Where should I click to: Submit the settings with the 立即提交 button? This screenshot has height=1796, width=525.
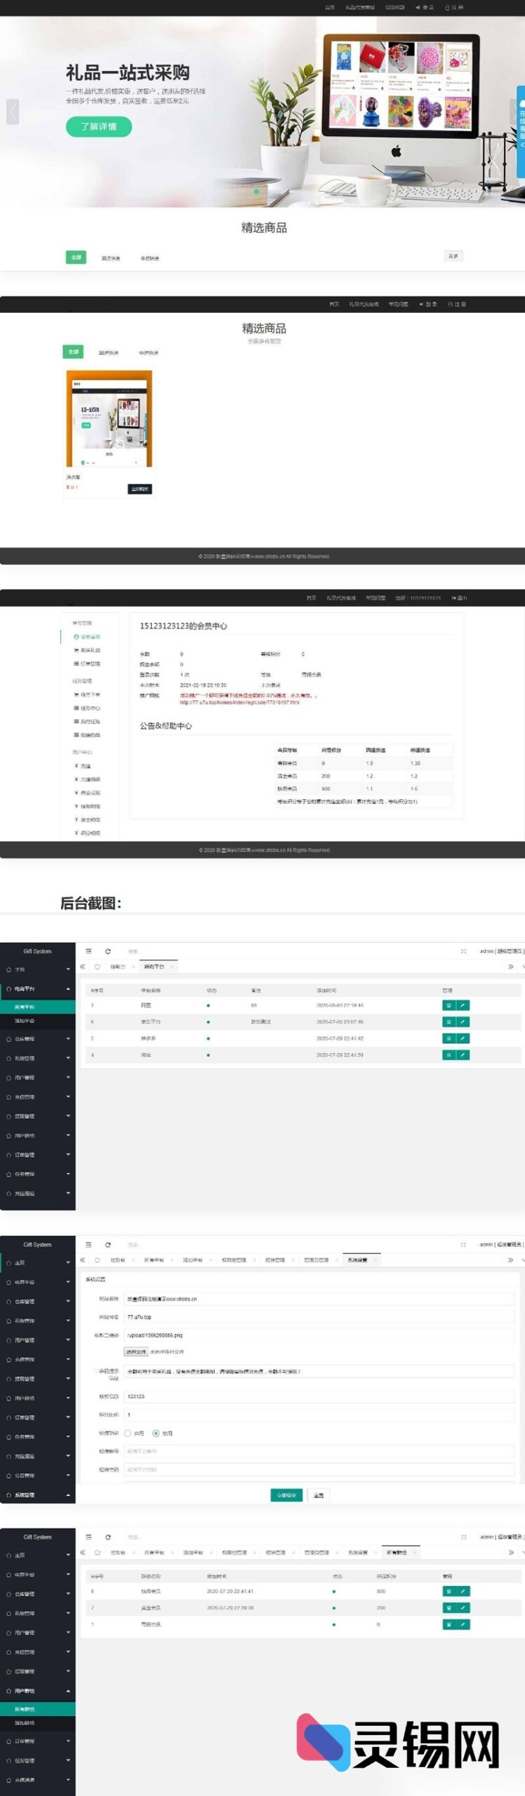tap(286, 1495)
